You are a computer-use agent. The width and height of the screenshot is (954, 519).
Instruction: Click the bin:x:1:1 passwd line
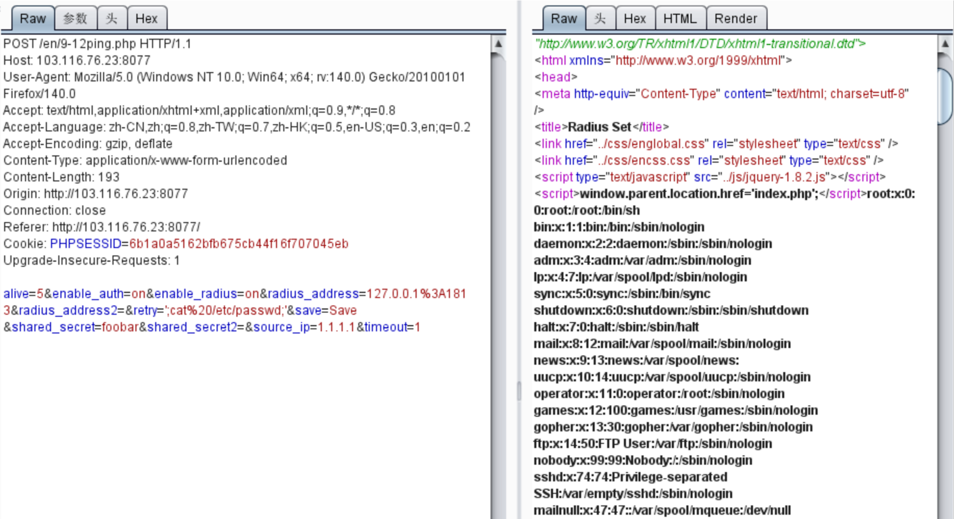(x=619, y=227)
